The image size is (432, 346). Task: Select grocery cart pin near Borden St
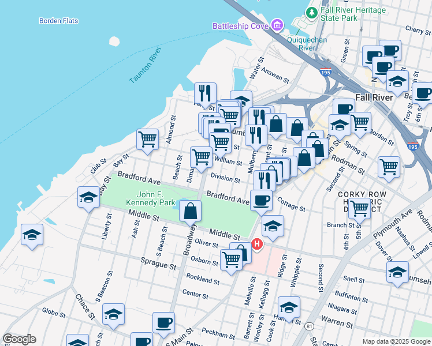tap(360, 125)
